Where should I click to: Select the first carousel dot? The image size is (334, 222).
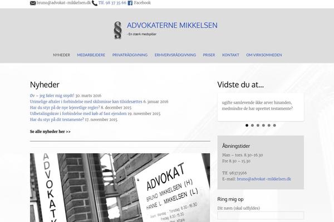click(247, 125)
